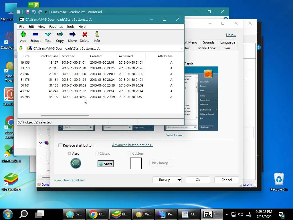Open the taskbar search magnifier

pos(23,214)
